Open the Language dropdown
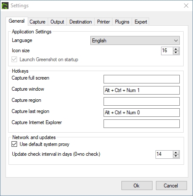193x196 pixels. 135,41
